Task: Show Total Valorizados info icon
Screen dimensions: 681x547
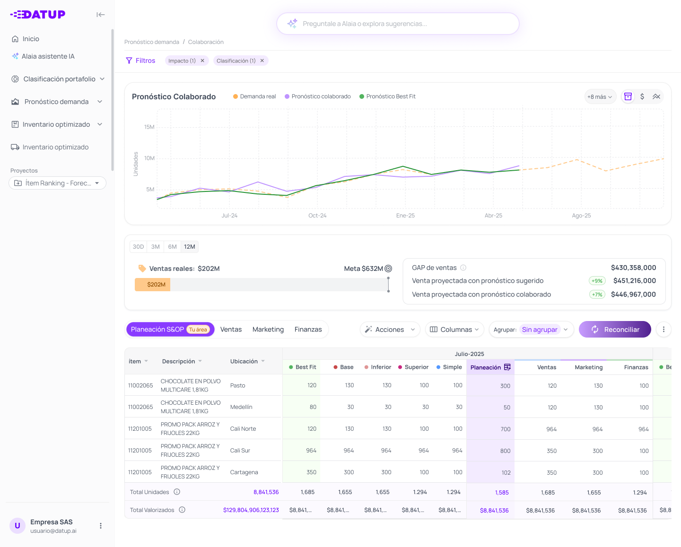Action: coord(182,510)
